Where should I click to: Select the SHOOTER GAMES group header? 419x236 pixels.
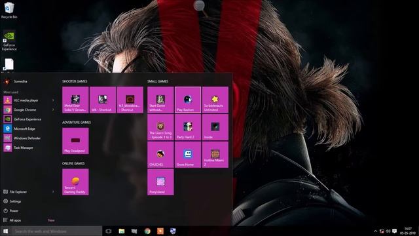(75, 81)
